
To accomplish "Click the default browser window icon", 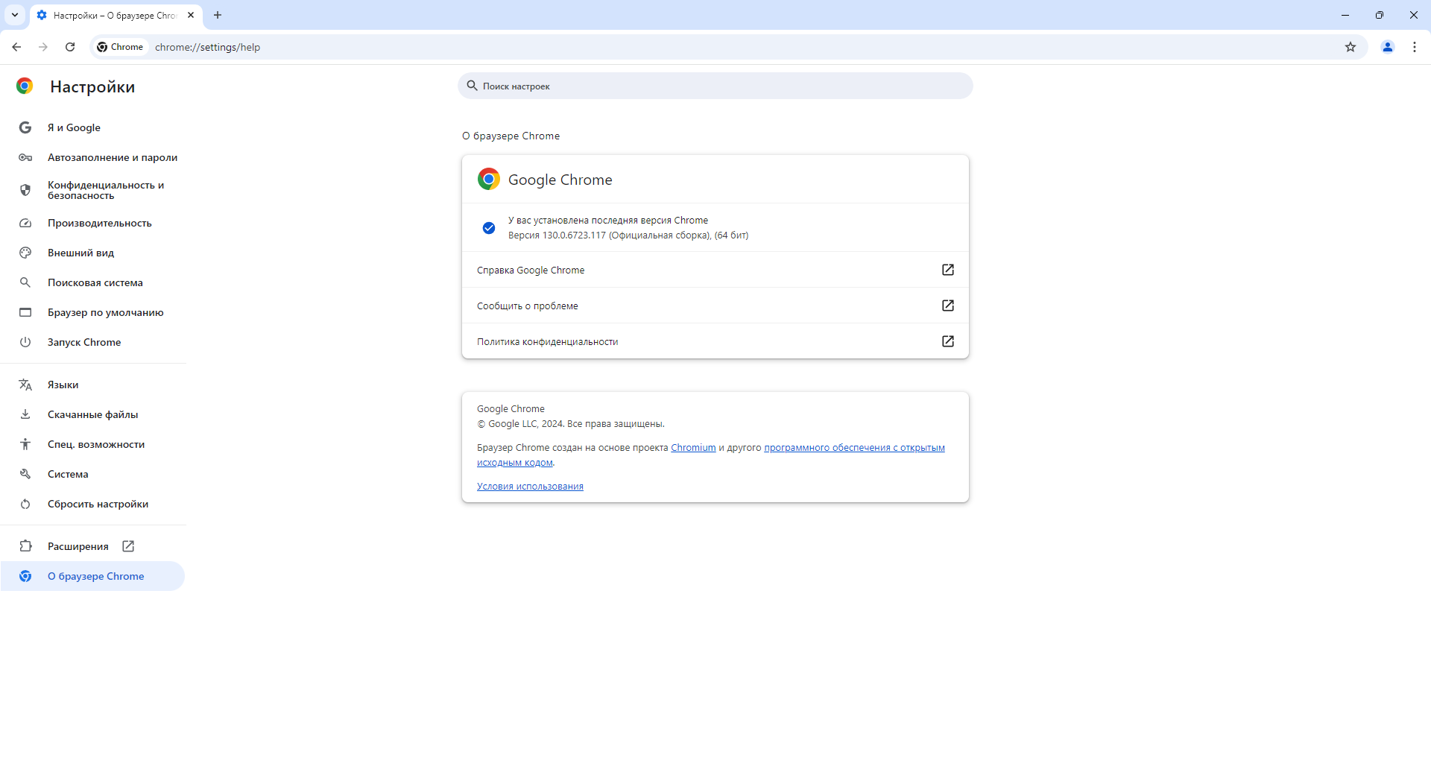I will tap(25, 312).
